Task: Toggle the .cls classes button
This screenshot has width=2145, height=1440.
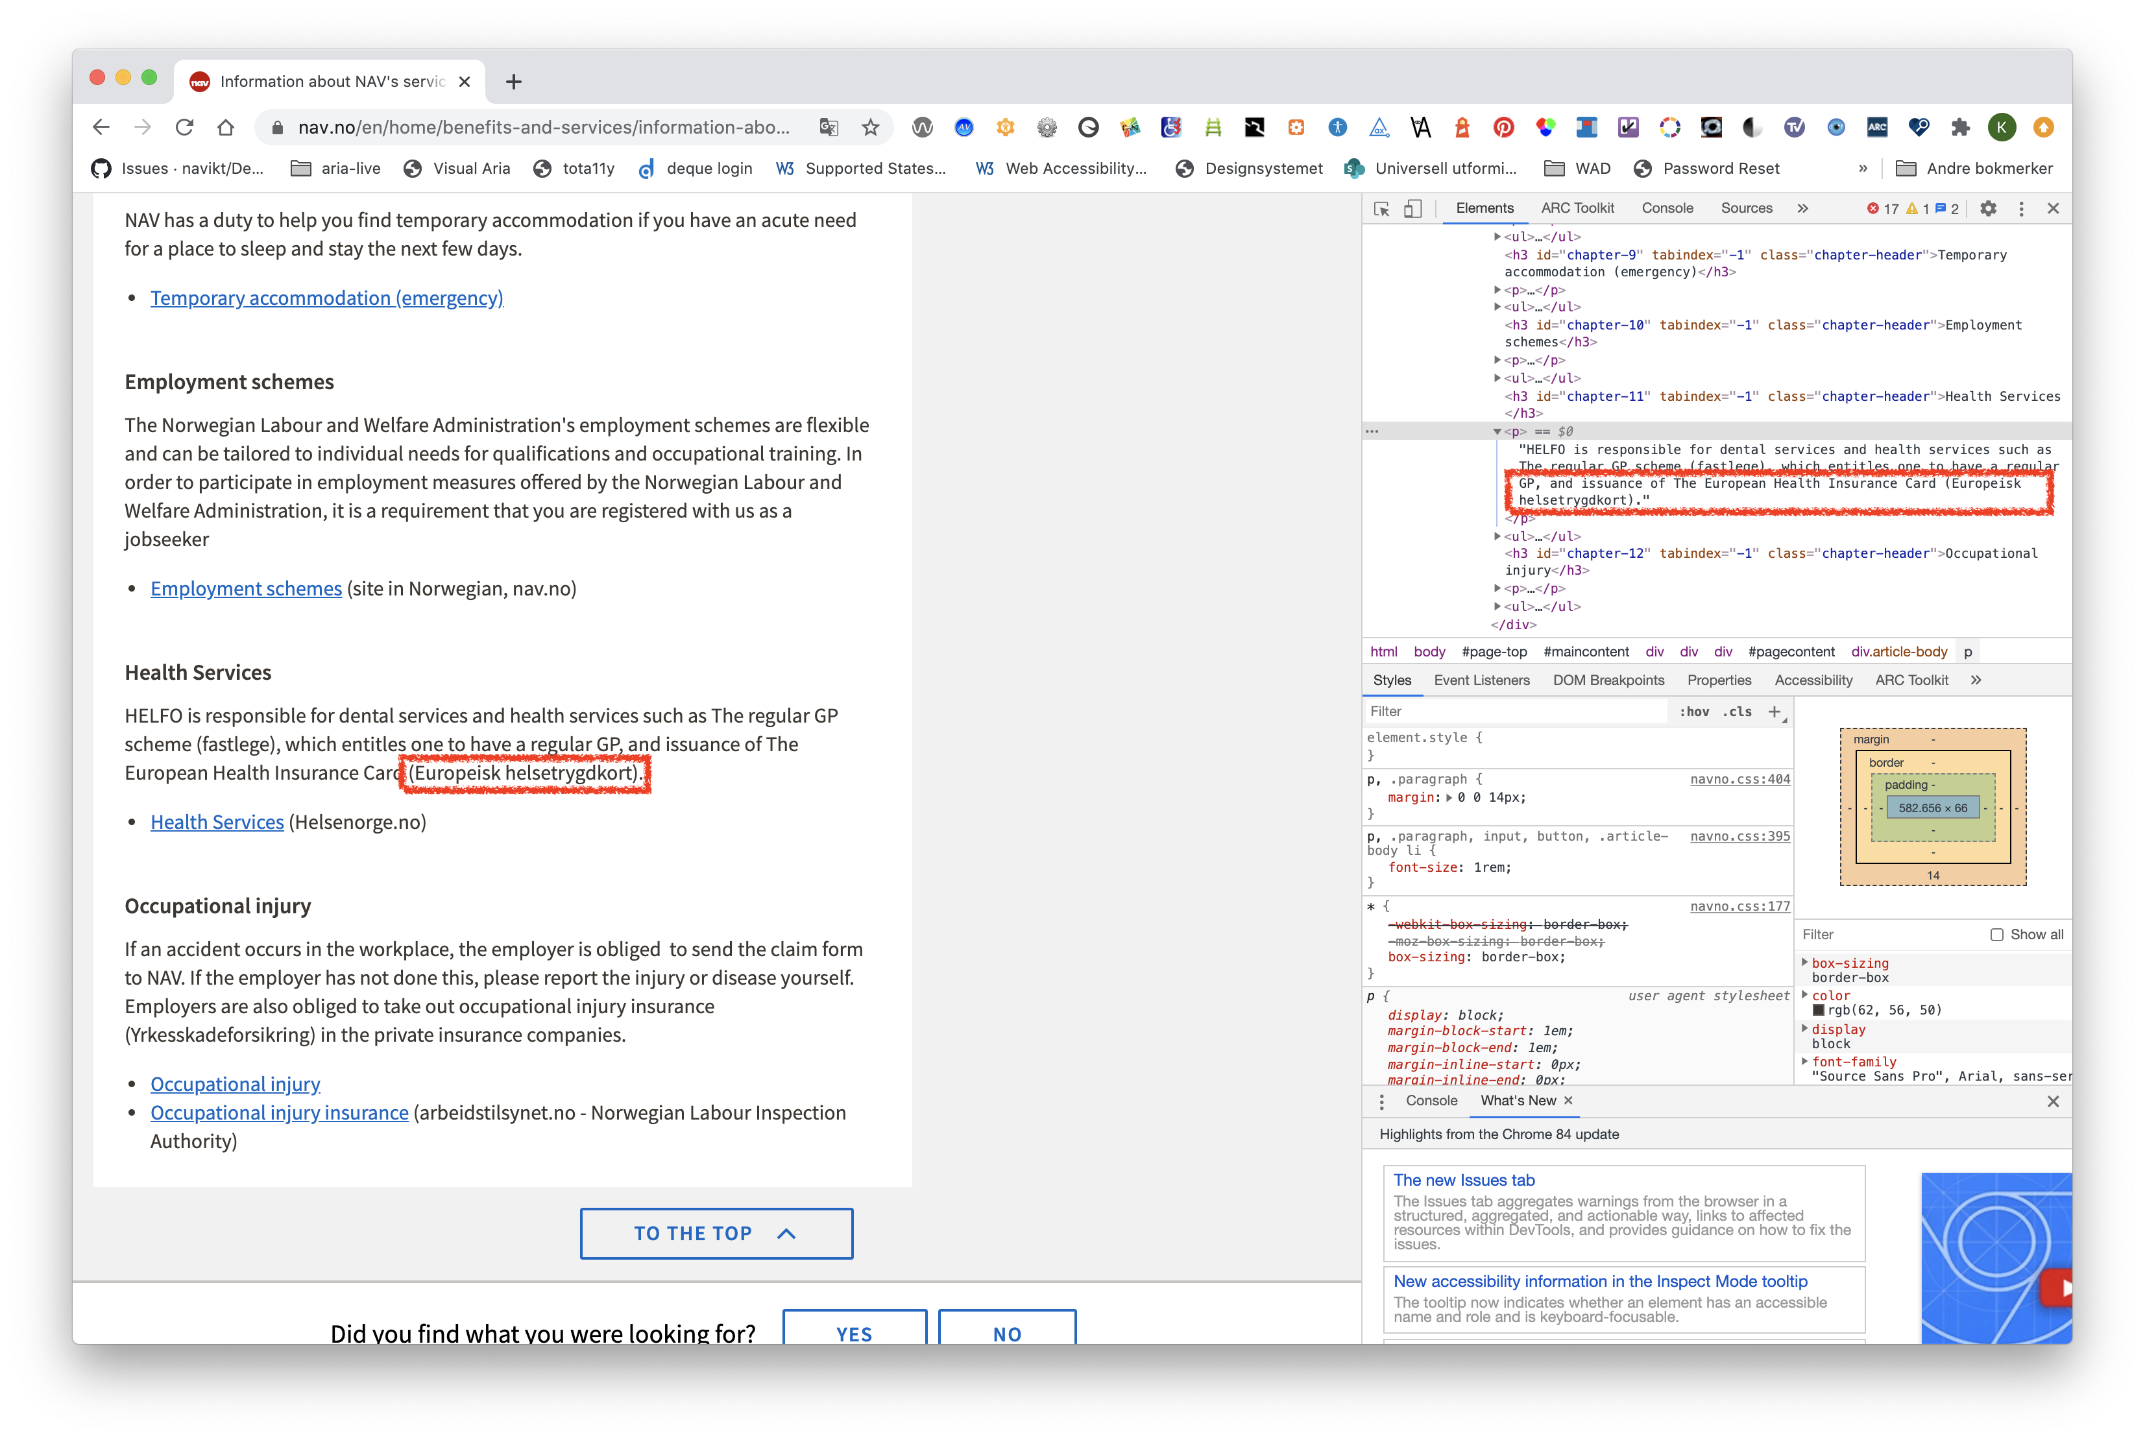Action: coord(1736,712)
